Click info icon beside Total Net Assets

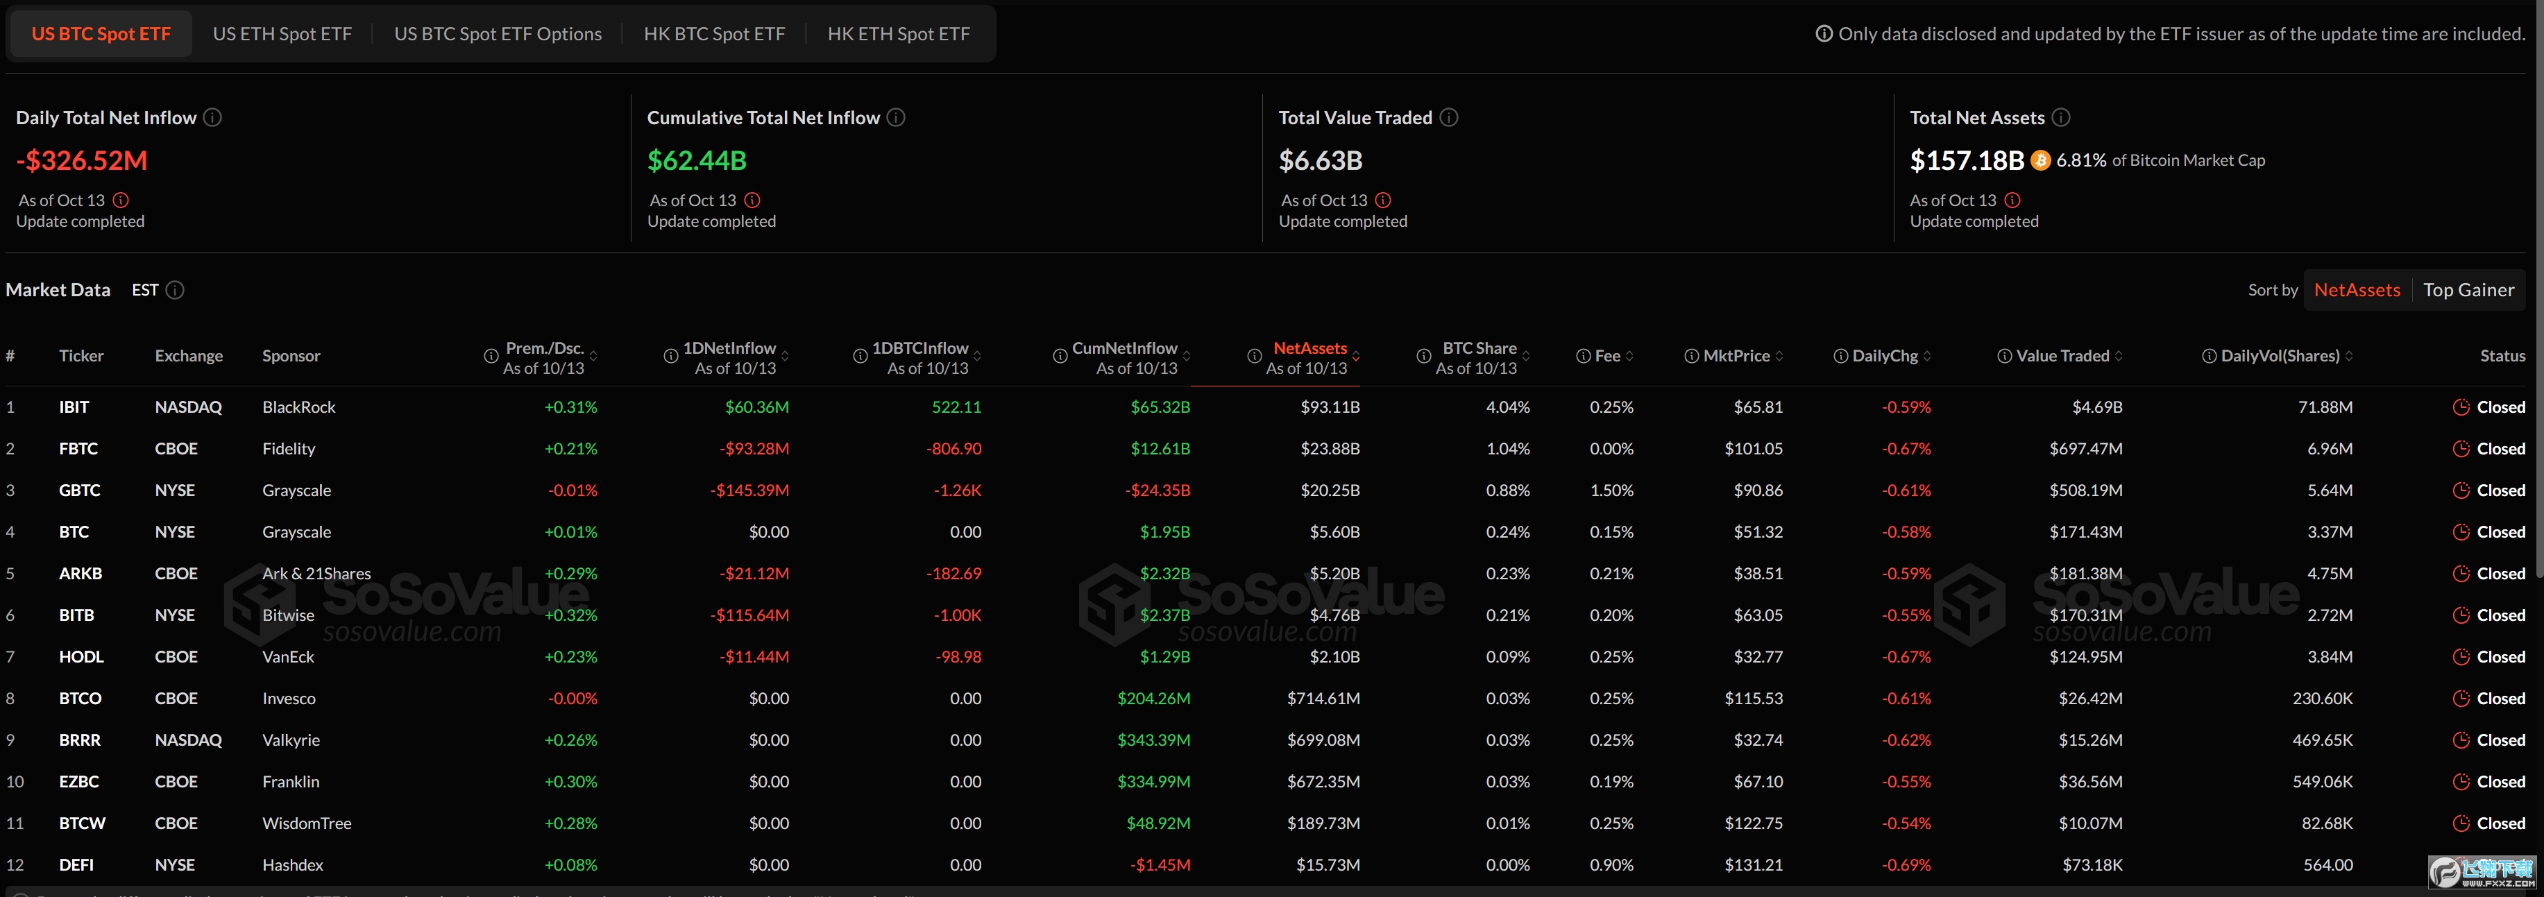(x=2061, y=117)
